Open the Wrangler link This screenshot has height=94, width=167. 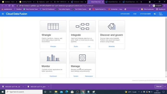pos(53,46)
